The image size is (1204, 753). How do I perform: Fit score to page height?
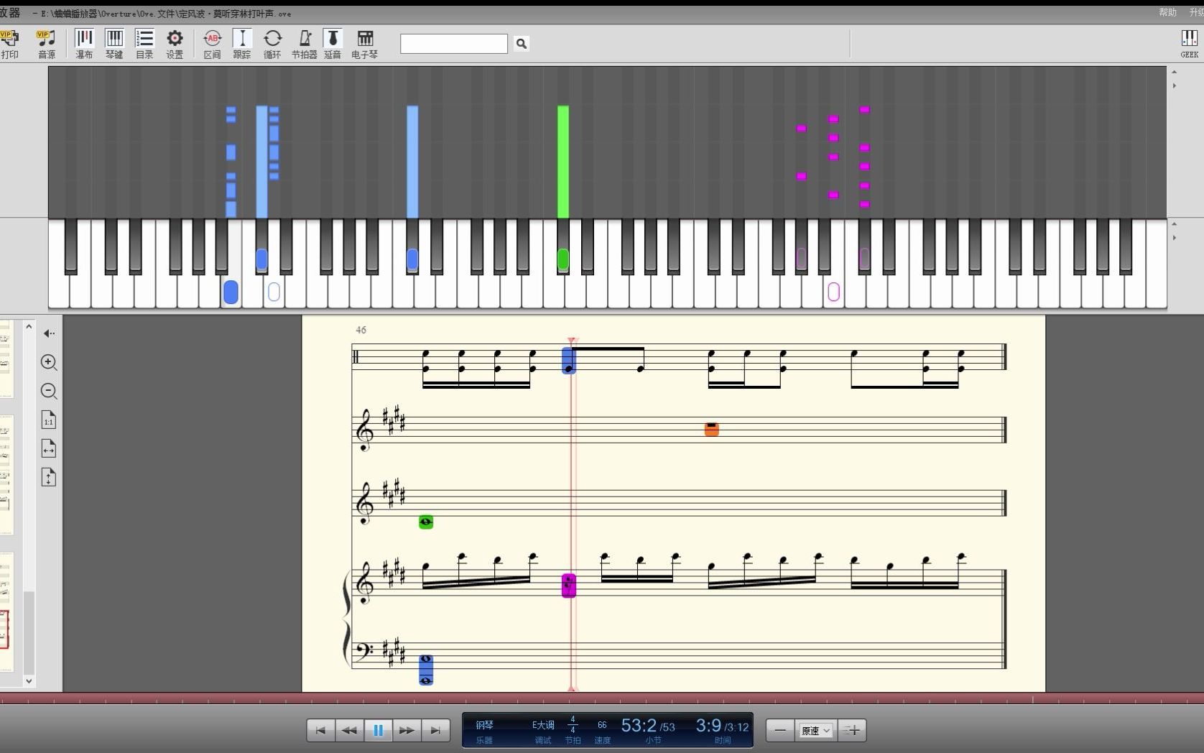point(49,478)
